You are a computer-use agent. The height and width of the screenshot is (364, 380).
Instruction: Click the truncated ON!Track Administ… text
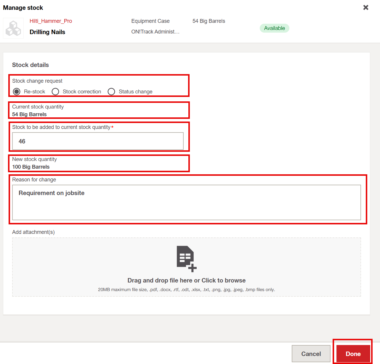point(155,32)
